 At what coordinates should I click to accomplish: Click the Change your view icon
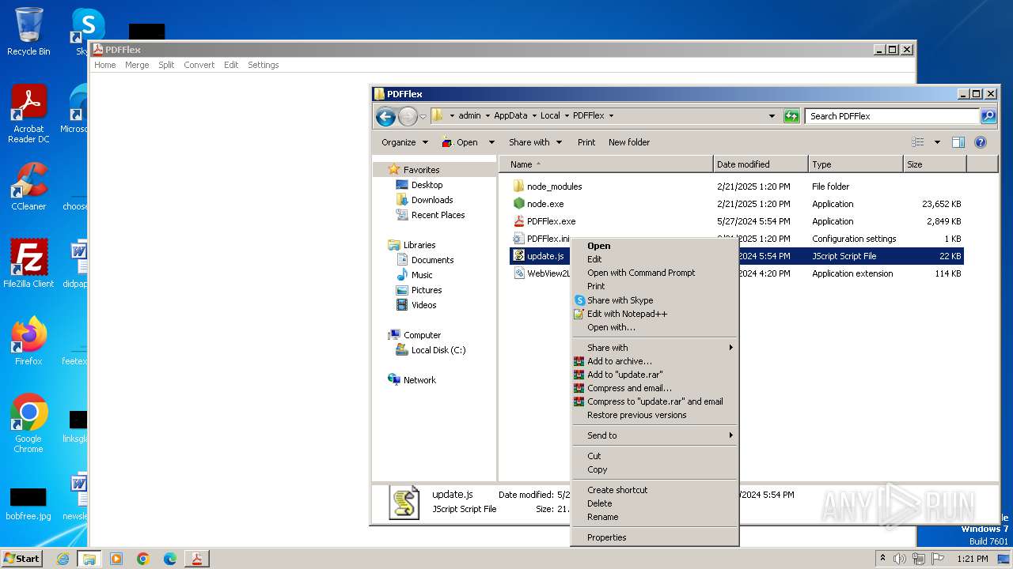[x=918, y=142]
